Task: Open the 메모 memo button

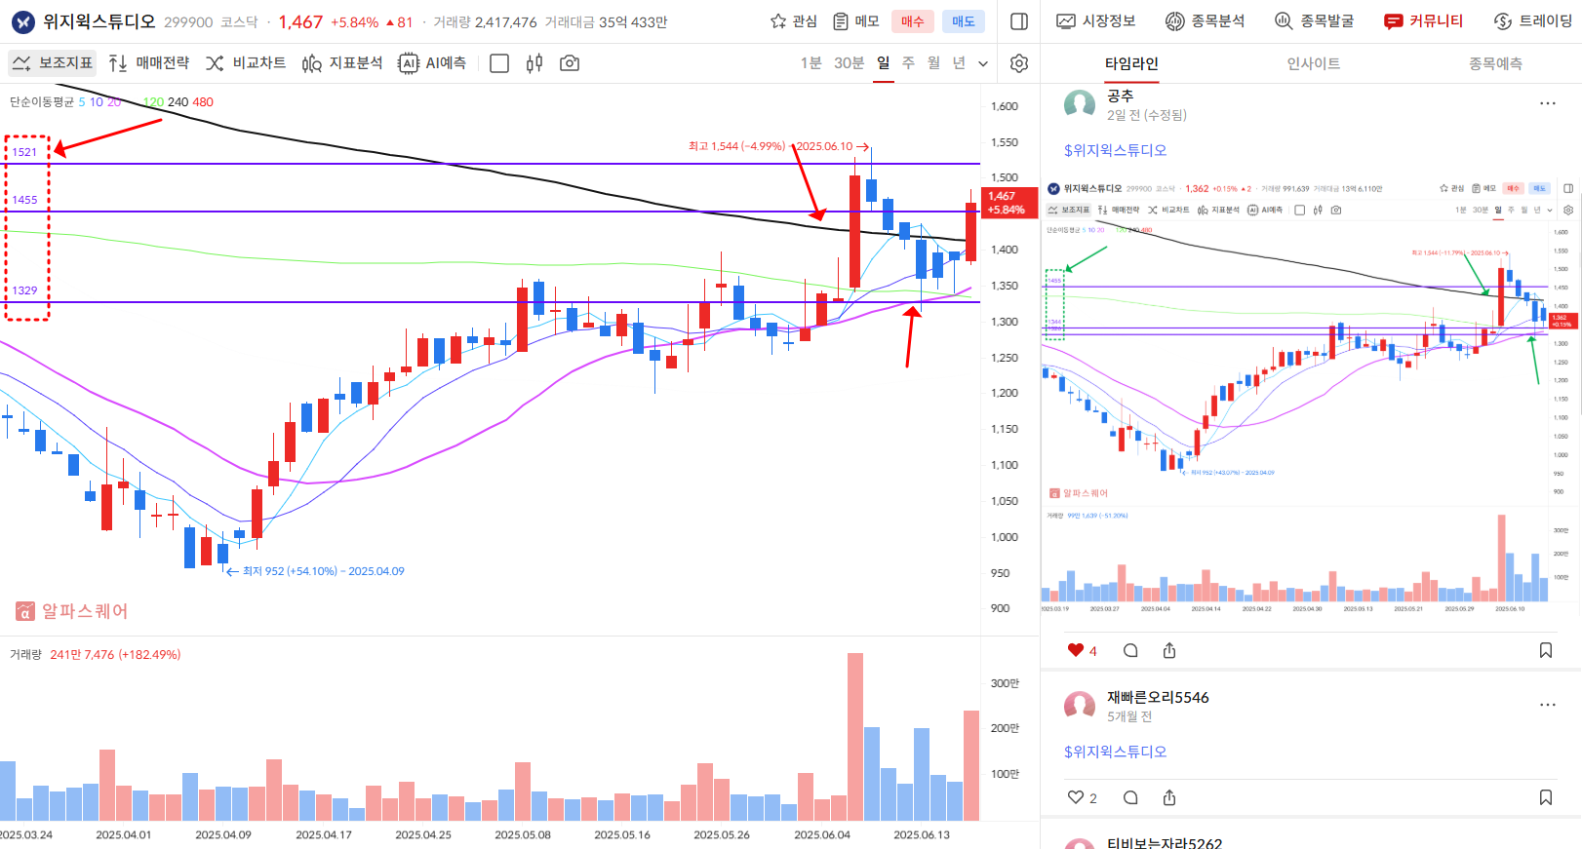Action: [855, 21]
